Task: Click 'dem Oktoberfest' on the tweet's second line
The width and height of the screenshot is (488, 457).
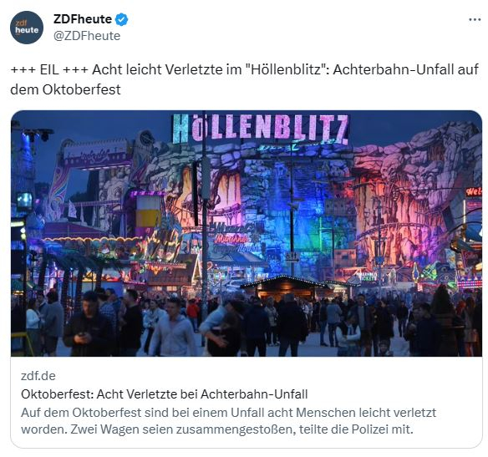Action: point(65,89)
